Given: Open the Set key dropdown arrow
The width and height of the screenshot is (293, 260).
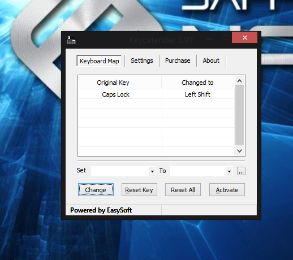Looking at the screenshot, I should tap(152, 171).
